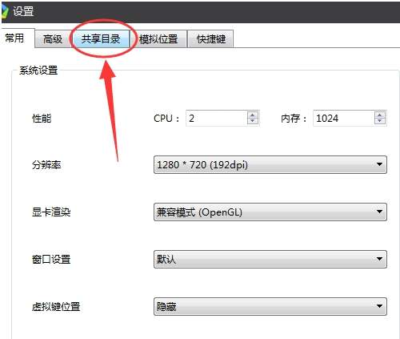400x339 pixels.
Task: Increase CPU count with up arrow
Action: coord(253,115)
